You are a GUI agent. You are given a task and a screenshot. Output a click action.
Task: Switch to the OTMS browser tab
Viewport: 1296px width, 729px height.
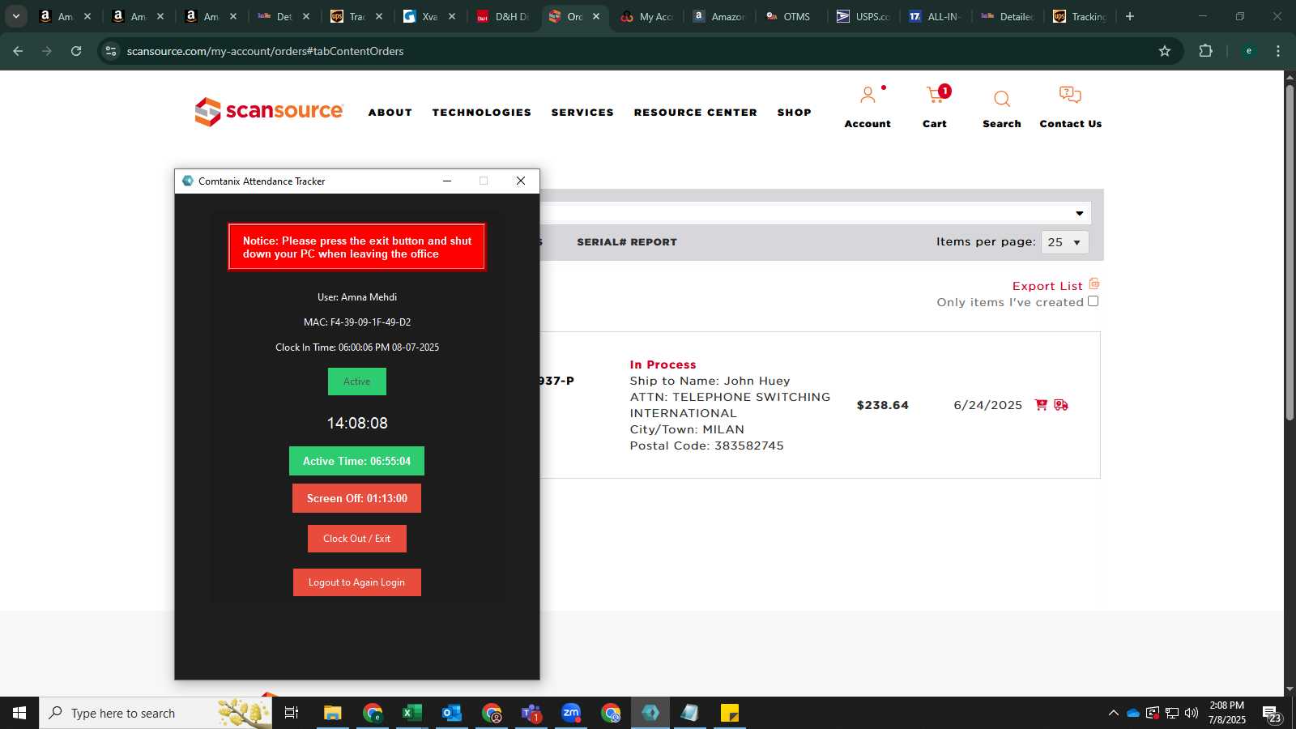click(790, 16)
